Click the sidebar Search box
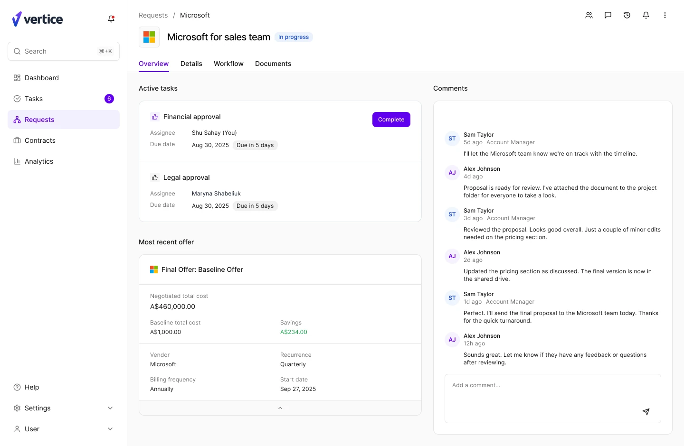Image resolution: width=684 pixels, height=446 pixels. (64, 51)
